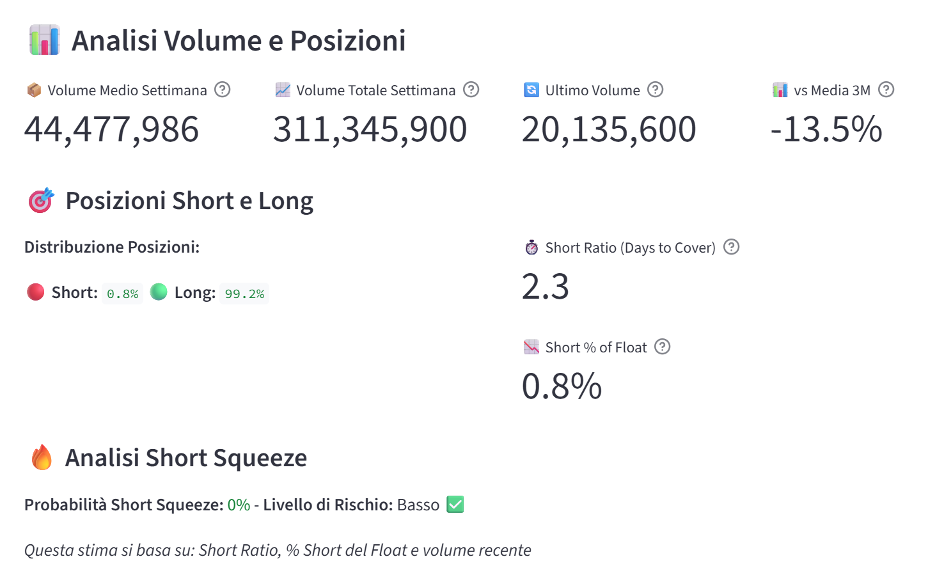Screen dimensions: 928x582
Task: Select the Distribuzione Posizioni heading
Action: click(x=111, y=247)
